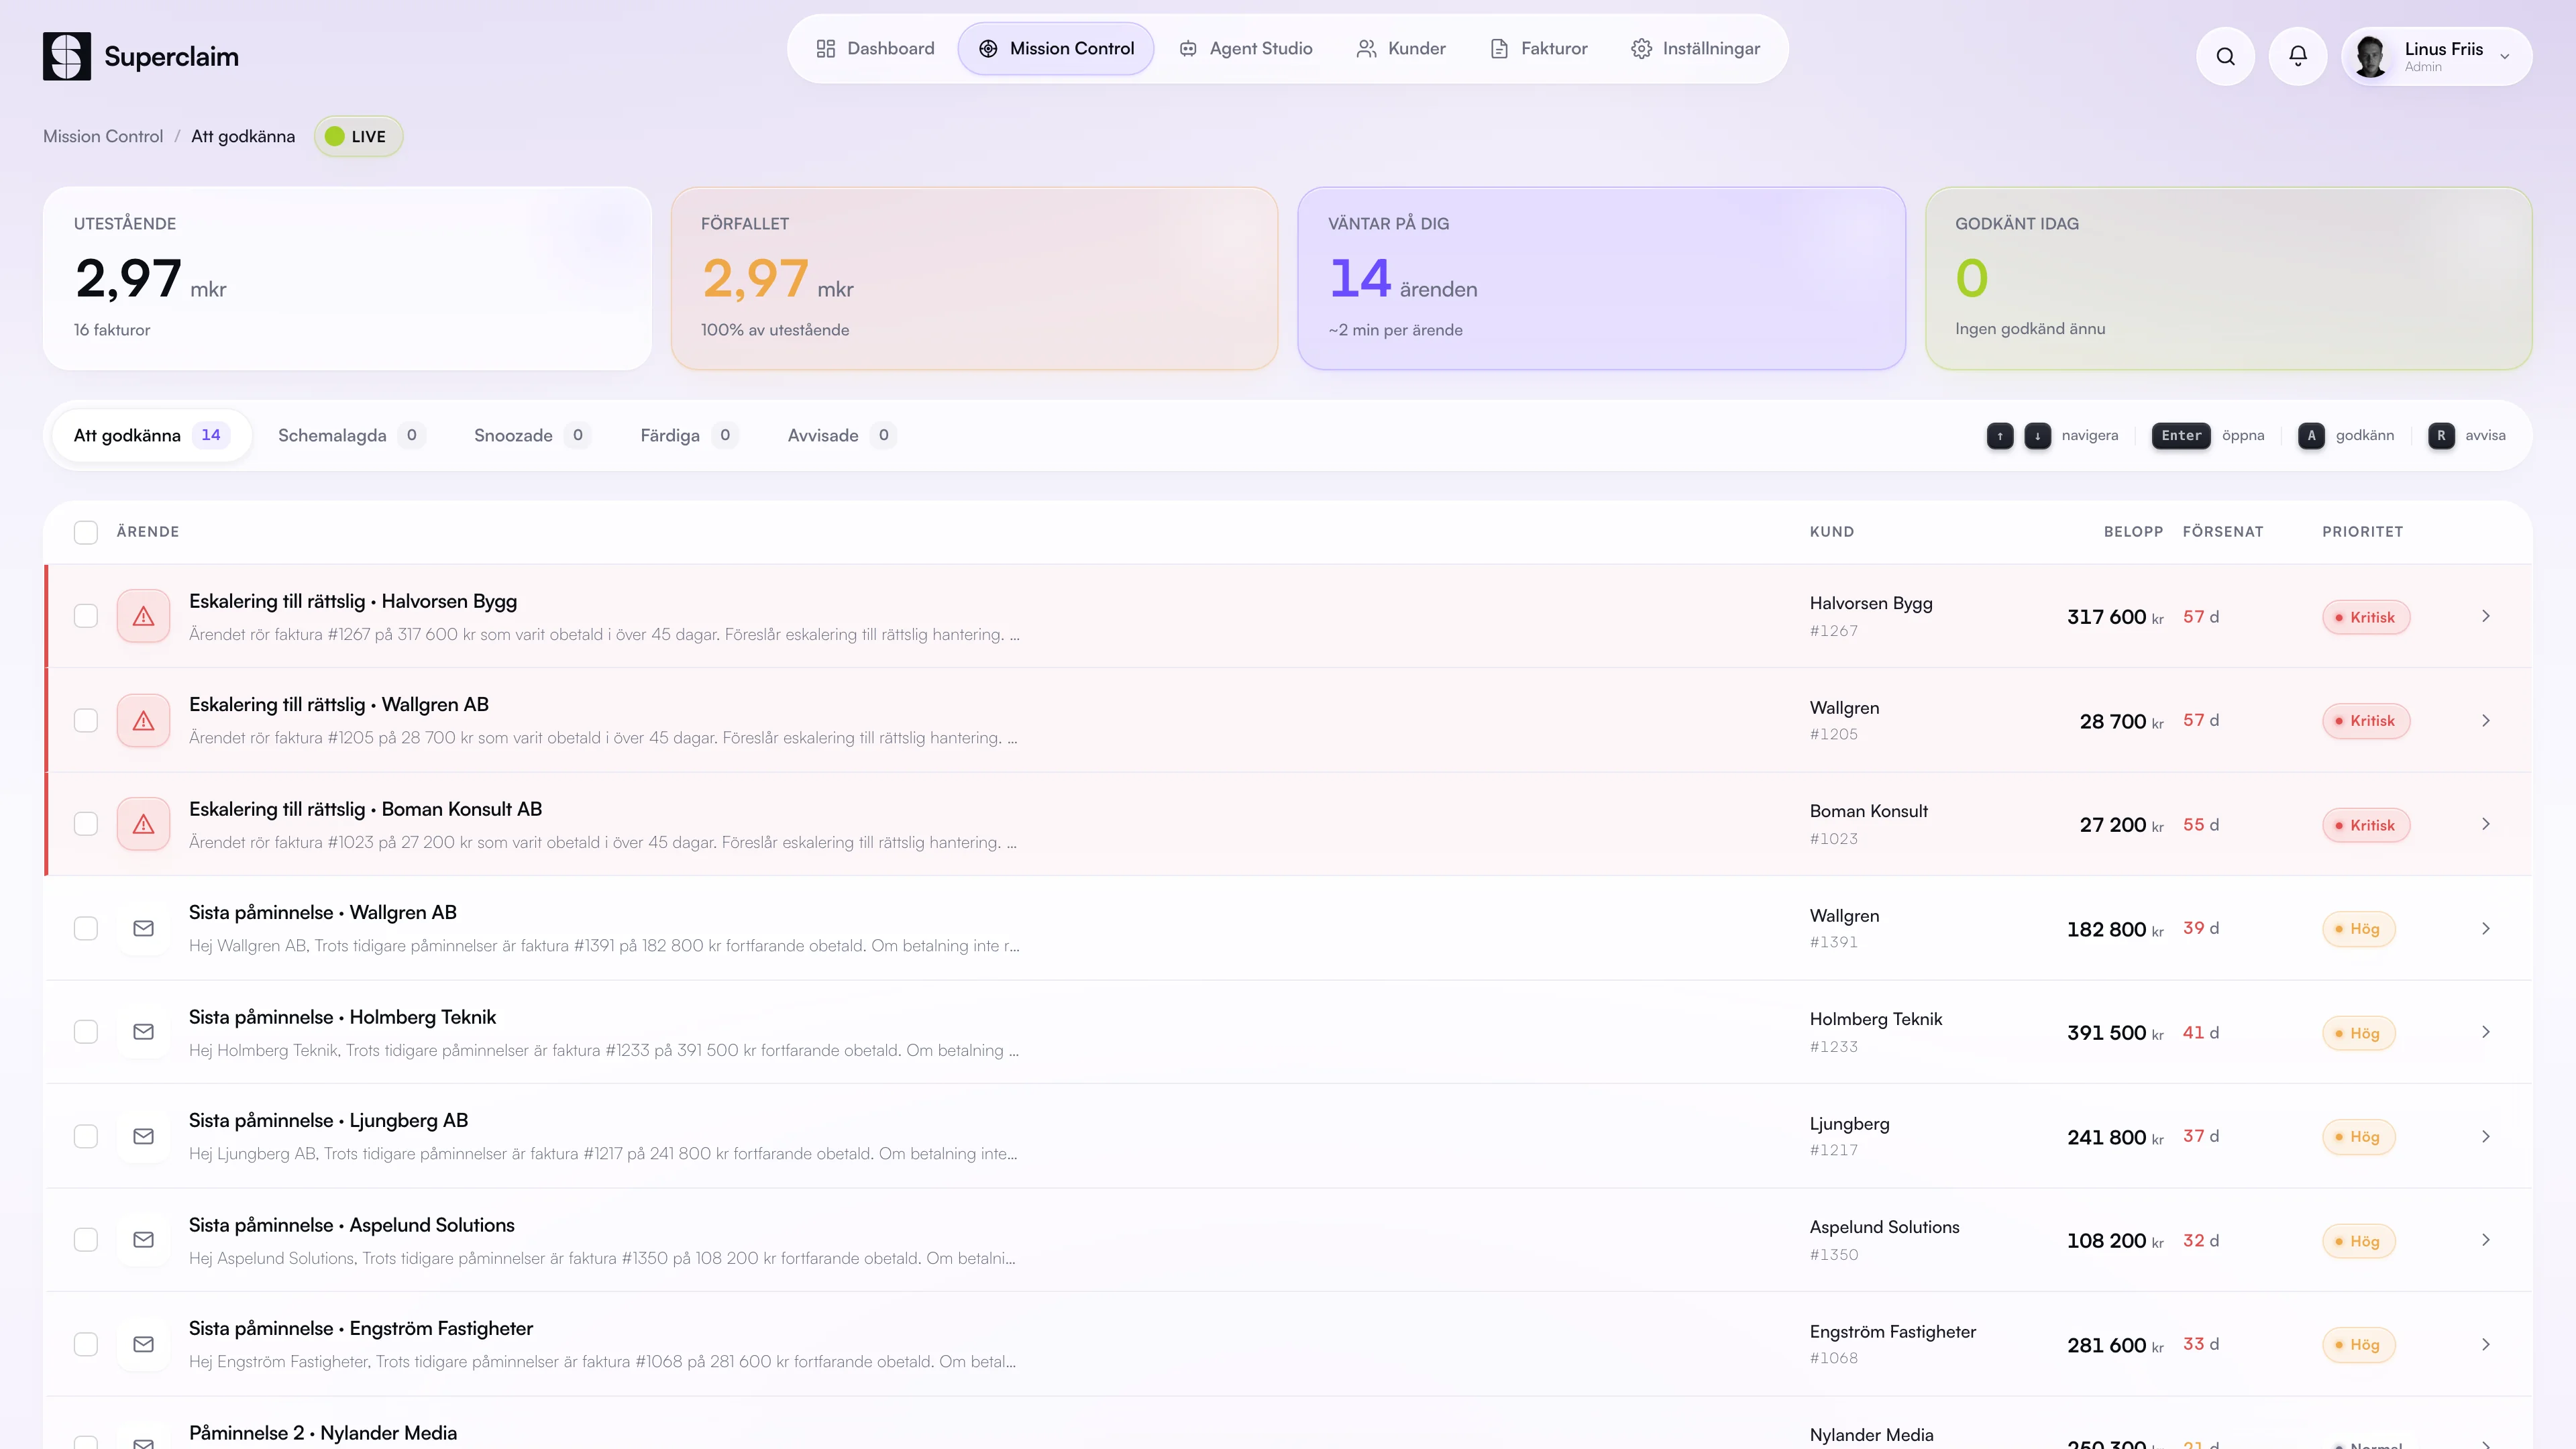2576x1449 pixels.
Task: Click the green LIVE status badge
Action: (x=358, y=136)
